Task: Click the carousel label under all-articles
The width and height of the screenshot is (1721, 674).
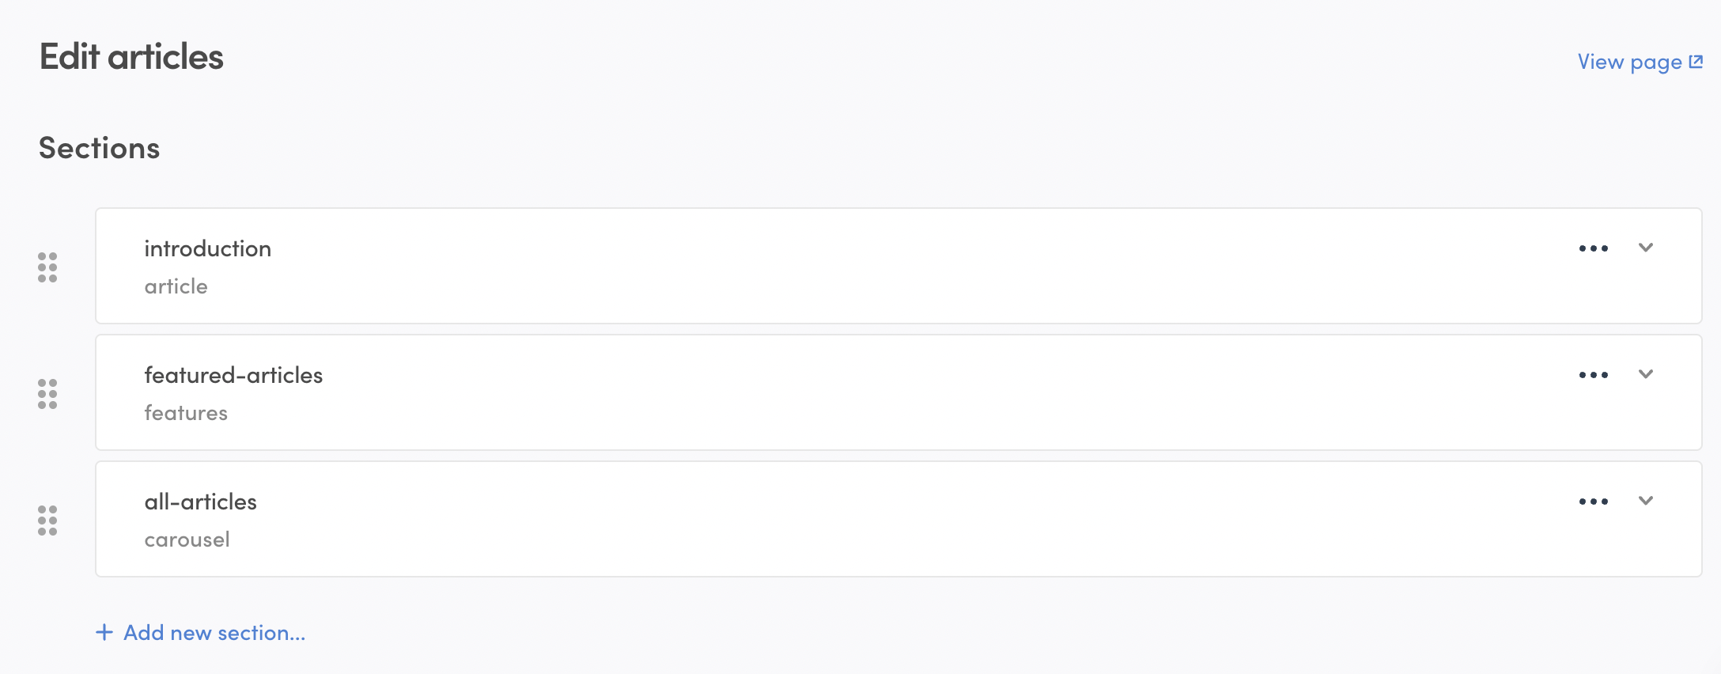Action: (x=187, y=539)
